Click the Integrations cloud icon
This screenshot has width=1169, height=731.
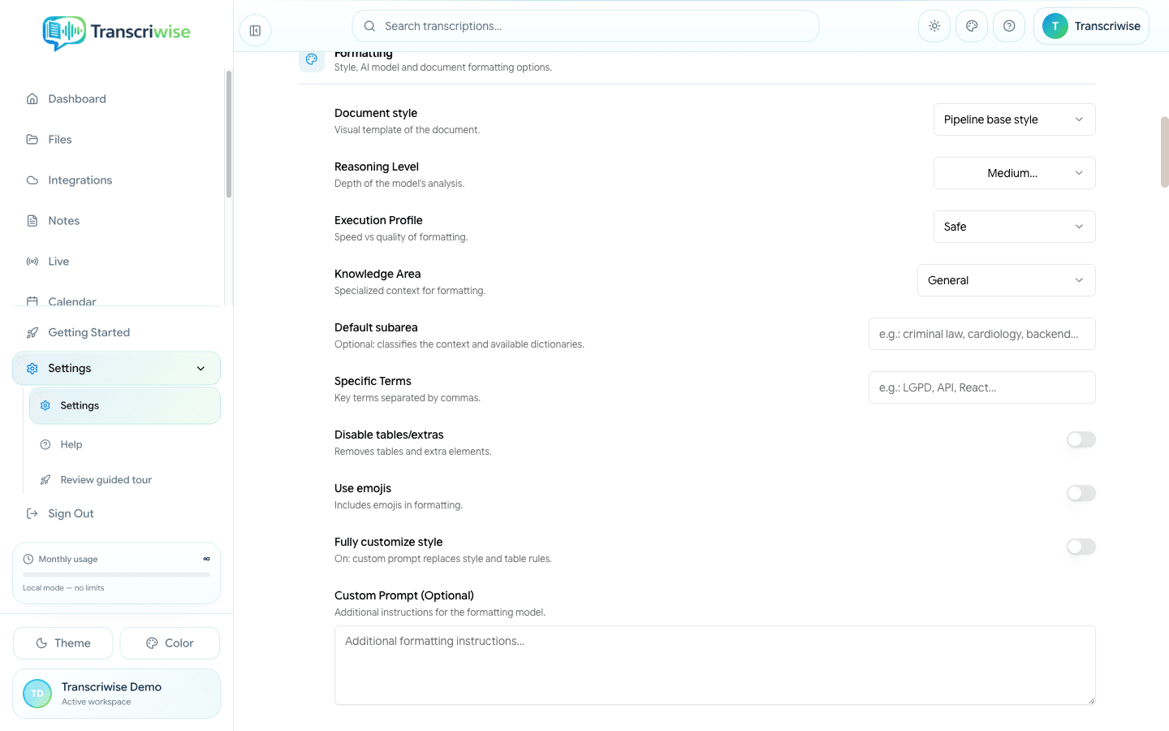coord(32,180)
